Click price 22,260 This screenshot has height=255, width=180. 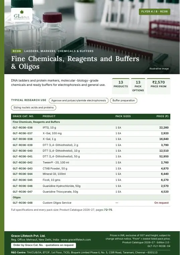[164, 127]
